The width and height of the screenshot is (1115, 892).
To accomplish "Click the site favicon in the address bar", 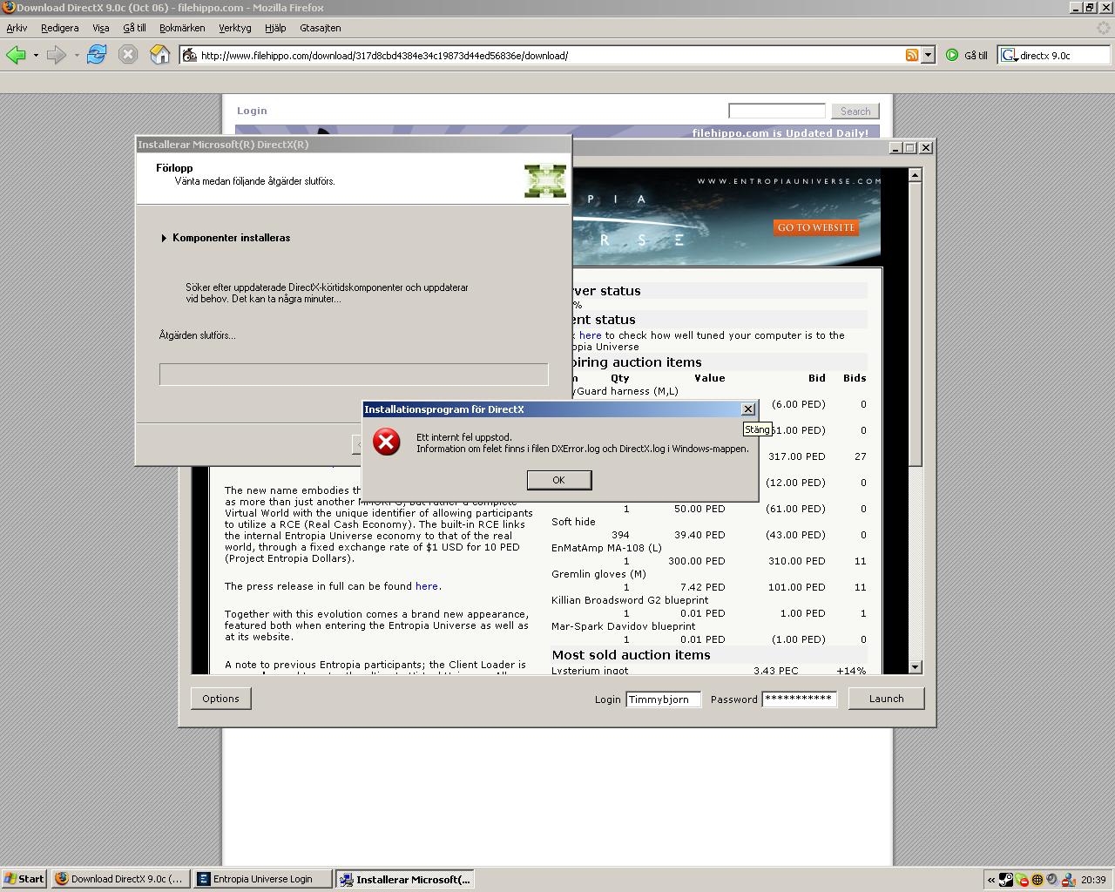I will tap(189, 55).
